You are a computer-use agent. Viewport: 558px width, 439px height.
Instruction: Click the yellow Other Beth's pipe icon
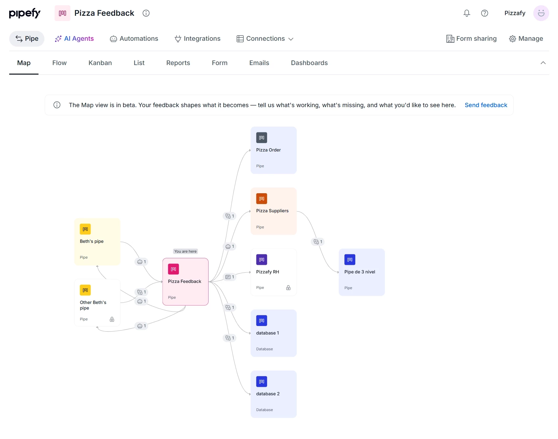point(85,290)
